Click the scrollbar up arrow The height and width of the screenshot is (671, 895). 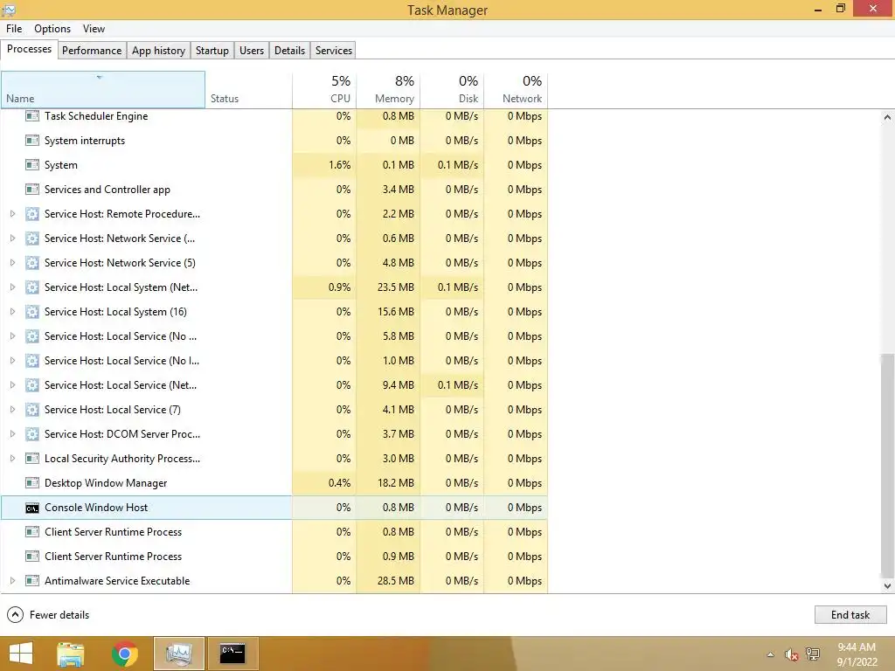pyautogui.click(x=887, y=117)
